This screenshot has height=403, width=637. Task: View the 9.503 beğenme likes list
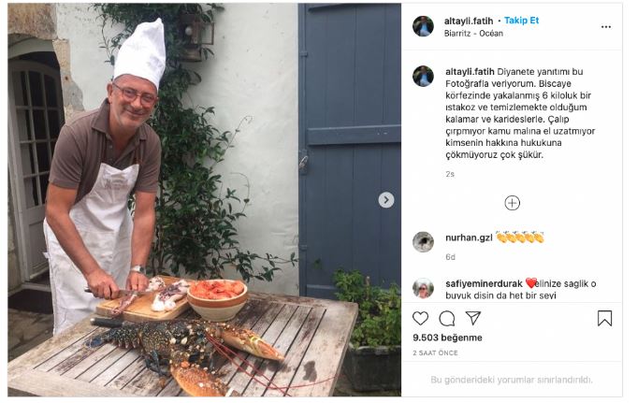point(447,338)
